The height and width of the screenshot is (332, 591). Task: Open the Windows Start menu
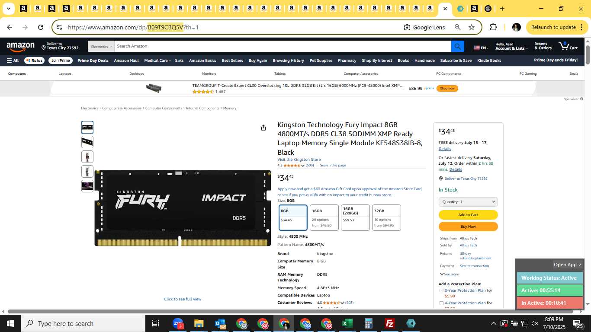click(x=10, y=323)
